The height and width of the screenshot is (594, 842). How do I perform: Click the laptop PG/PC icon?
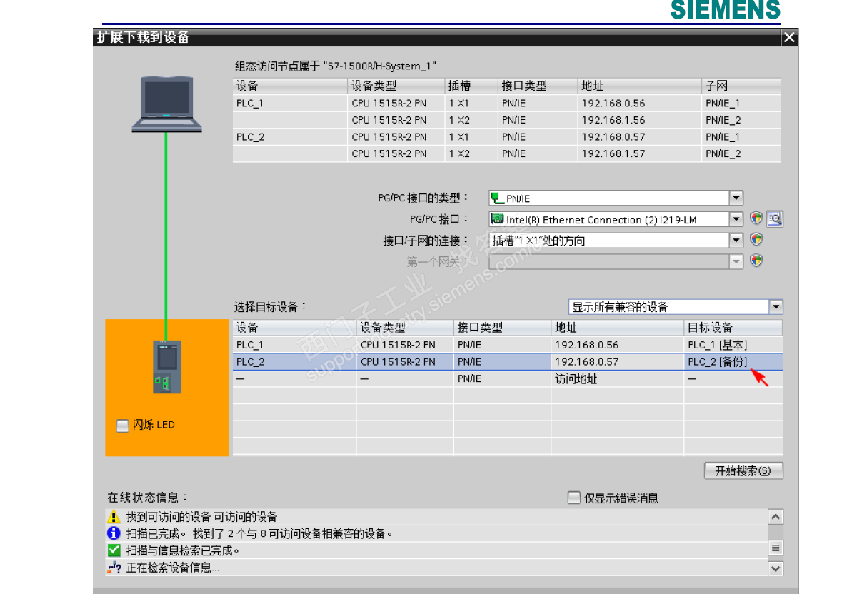[166, 104]
